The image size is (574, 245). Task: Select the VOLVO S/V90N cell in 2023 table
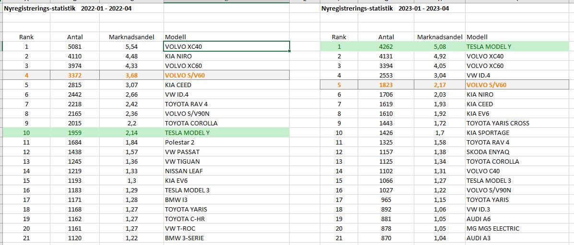[x=517, y=190]
